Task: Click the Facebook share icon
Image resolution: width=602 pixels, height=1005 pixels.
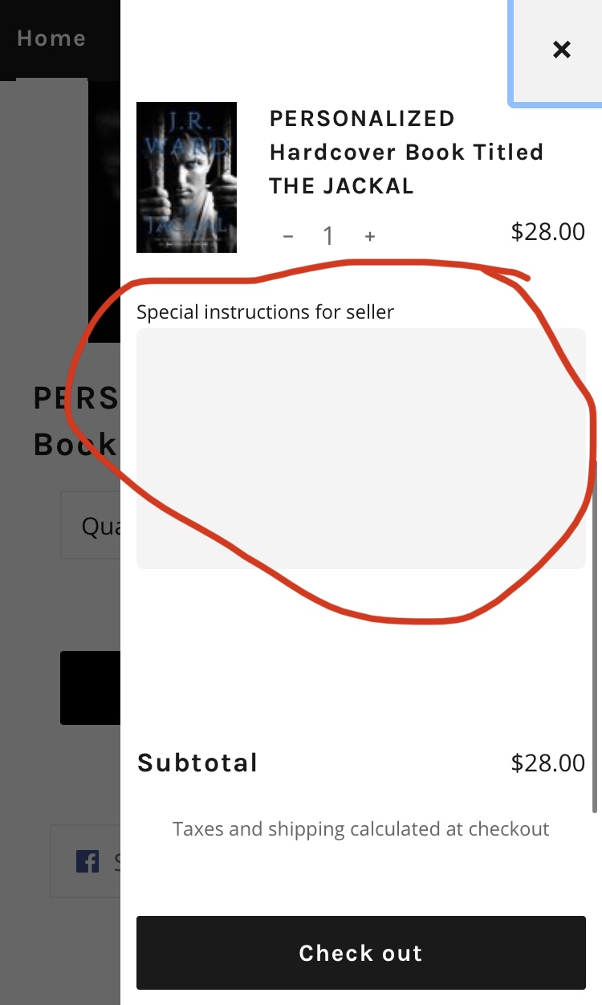Action: tap(87, 861)
